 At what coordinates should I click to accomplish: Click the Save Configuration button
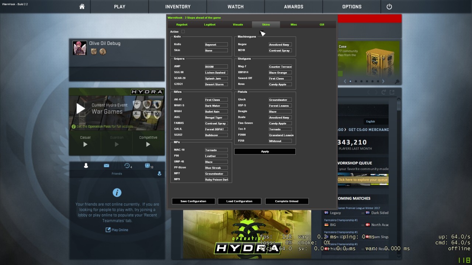pyautogui.click(x=193, y=201)
